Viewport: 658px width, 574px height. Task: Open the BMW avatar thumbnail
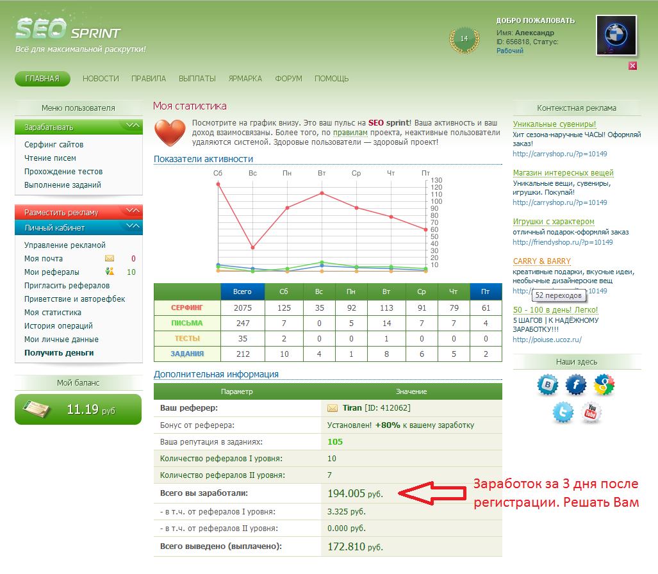pos(616,35)
